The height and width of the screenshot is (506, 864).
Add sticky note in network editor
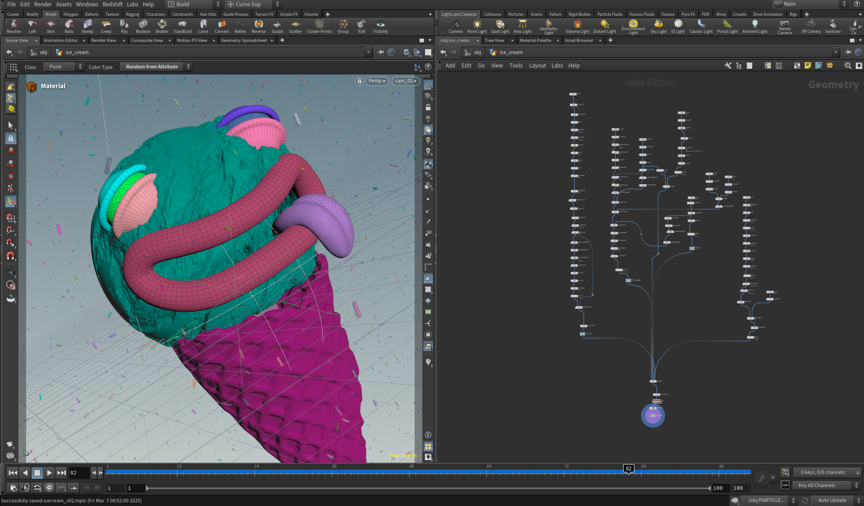point(808,66)
